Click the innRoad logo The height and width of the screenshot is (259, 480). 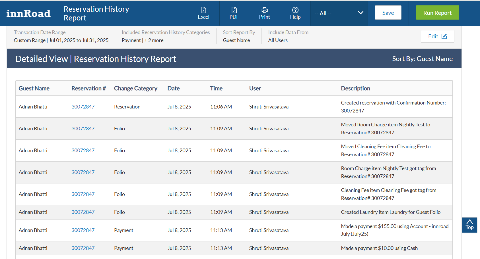click(28, 13)
